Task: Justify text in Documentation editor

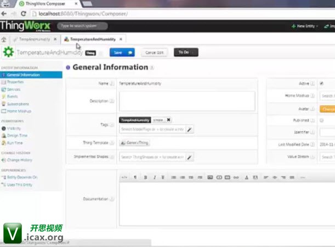Action: pos(292,177)
